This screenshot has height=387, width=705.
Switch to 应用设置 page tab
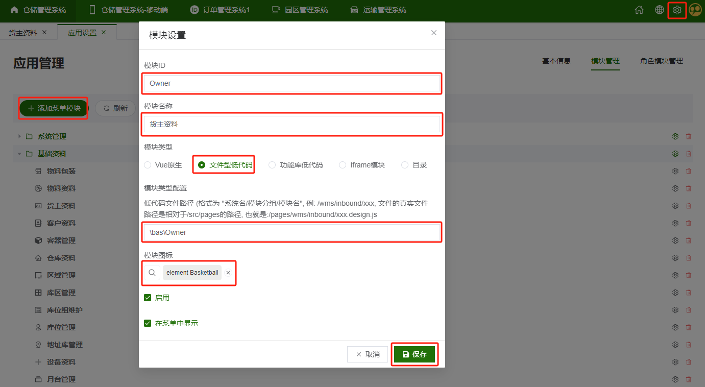(x=82, y=32)
